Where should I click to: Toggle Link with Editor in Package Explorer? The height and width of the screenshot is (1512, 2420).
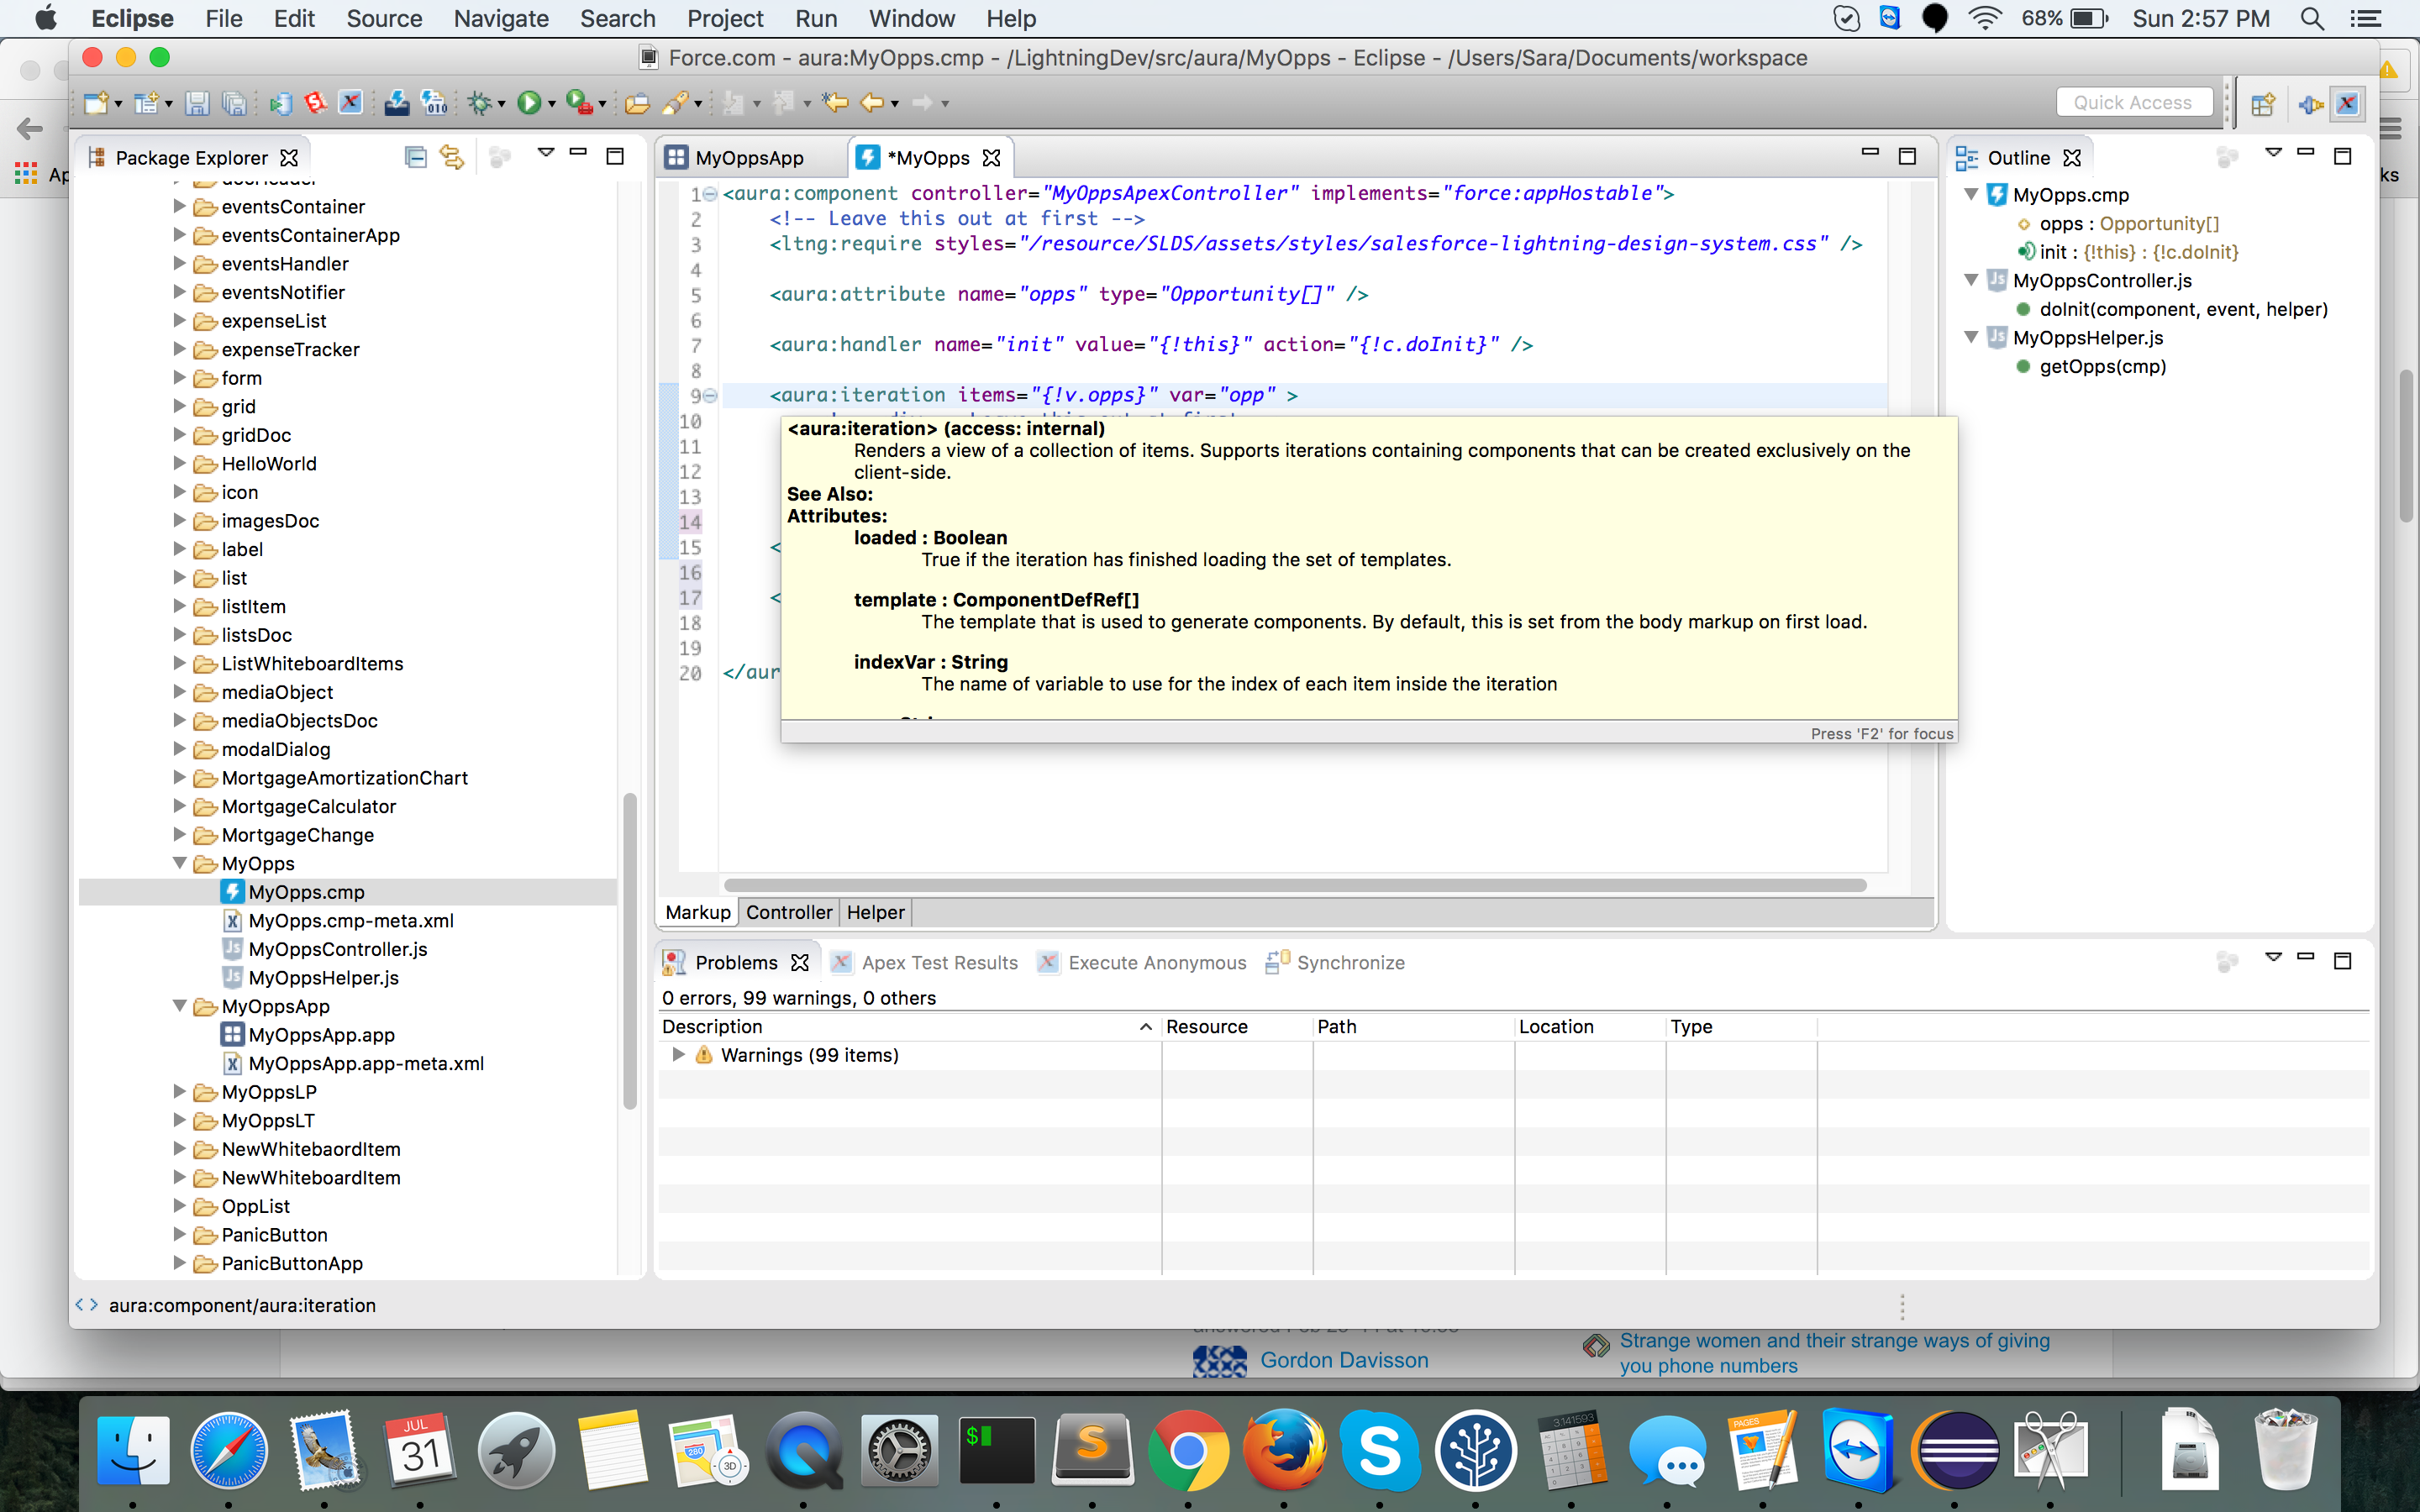pyautogui.click(x=453, y=156)
